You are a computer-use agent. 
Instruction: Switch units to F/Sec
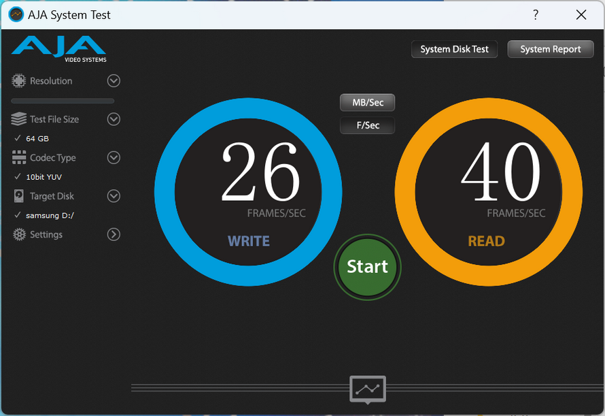[367, 125]
